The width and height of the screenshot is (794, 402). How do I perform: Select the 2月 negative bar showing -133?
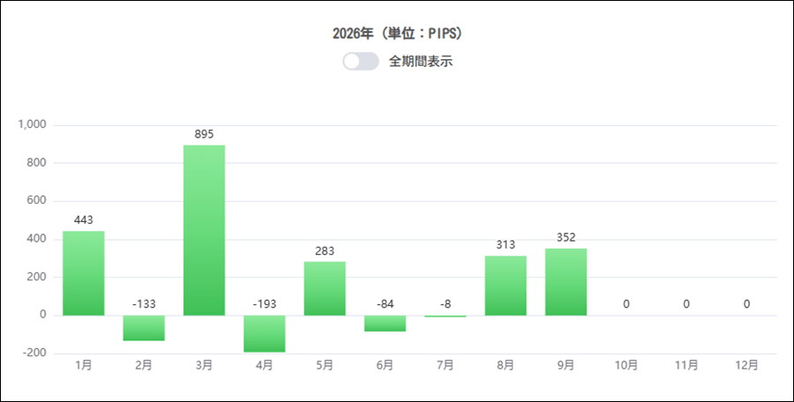coord(144,328)
